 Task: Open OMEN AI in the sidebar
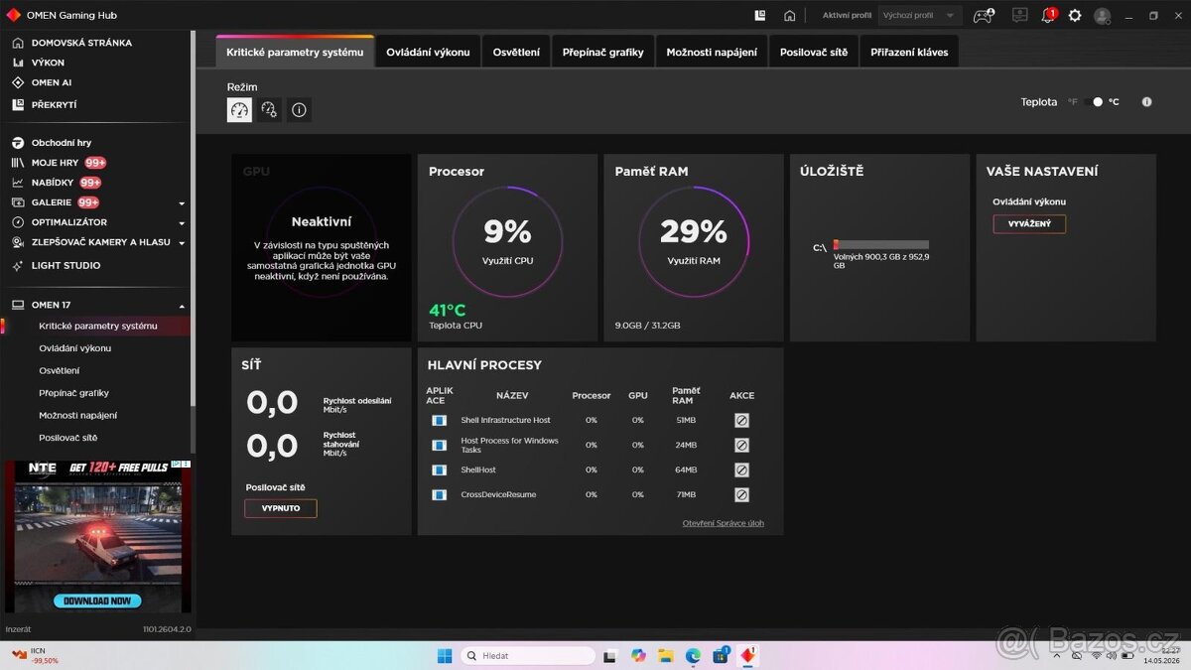(52, 82)
